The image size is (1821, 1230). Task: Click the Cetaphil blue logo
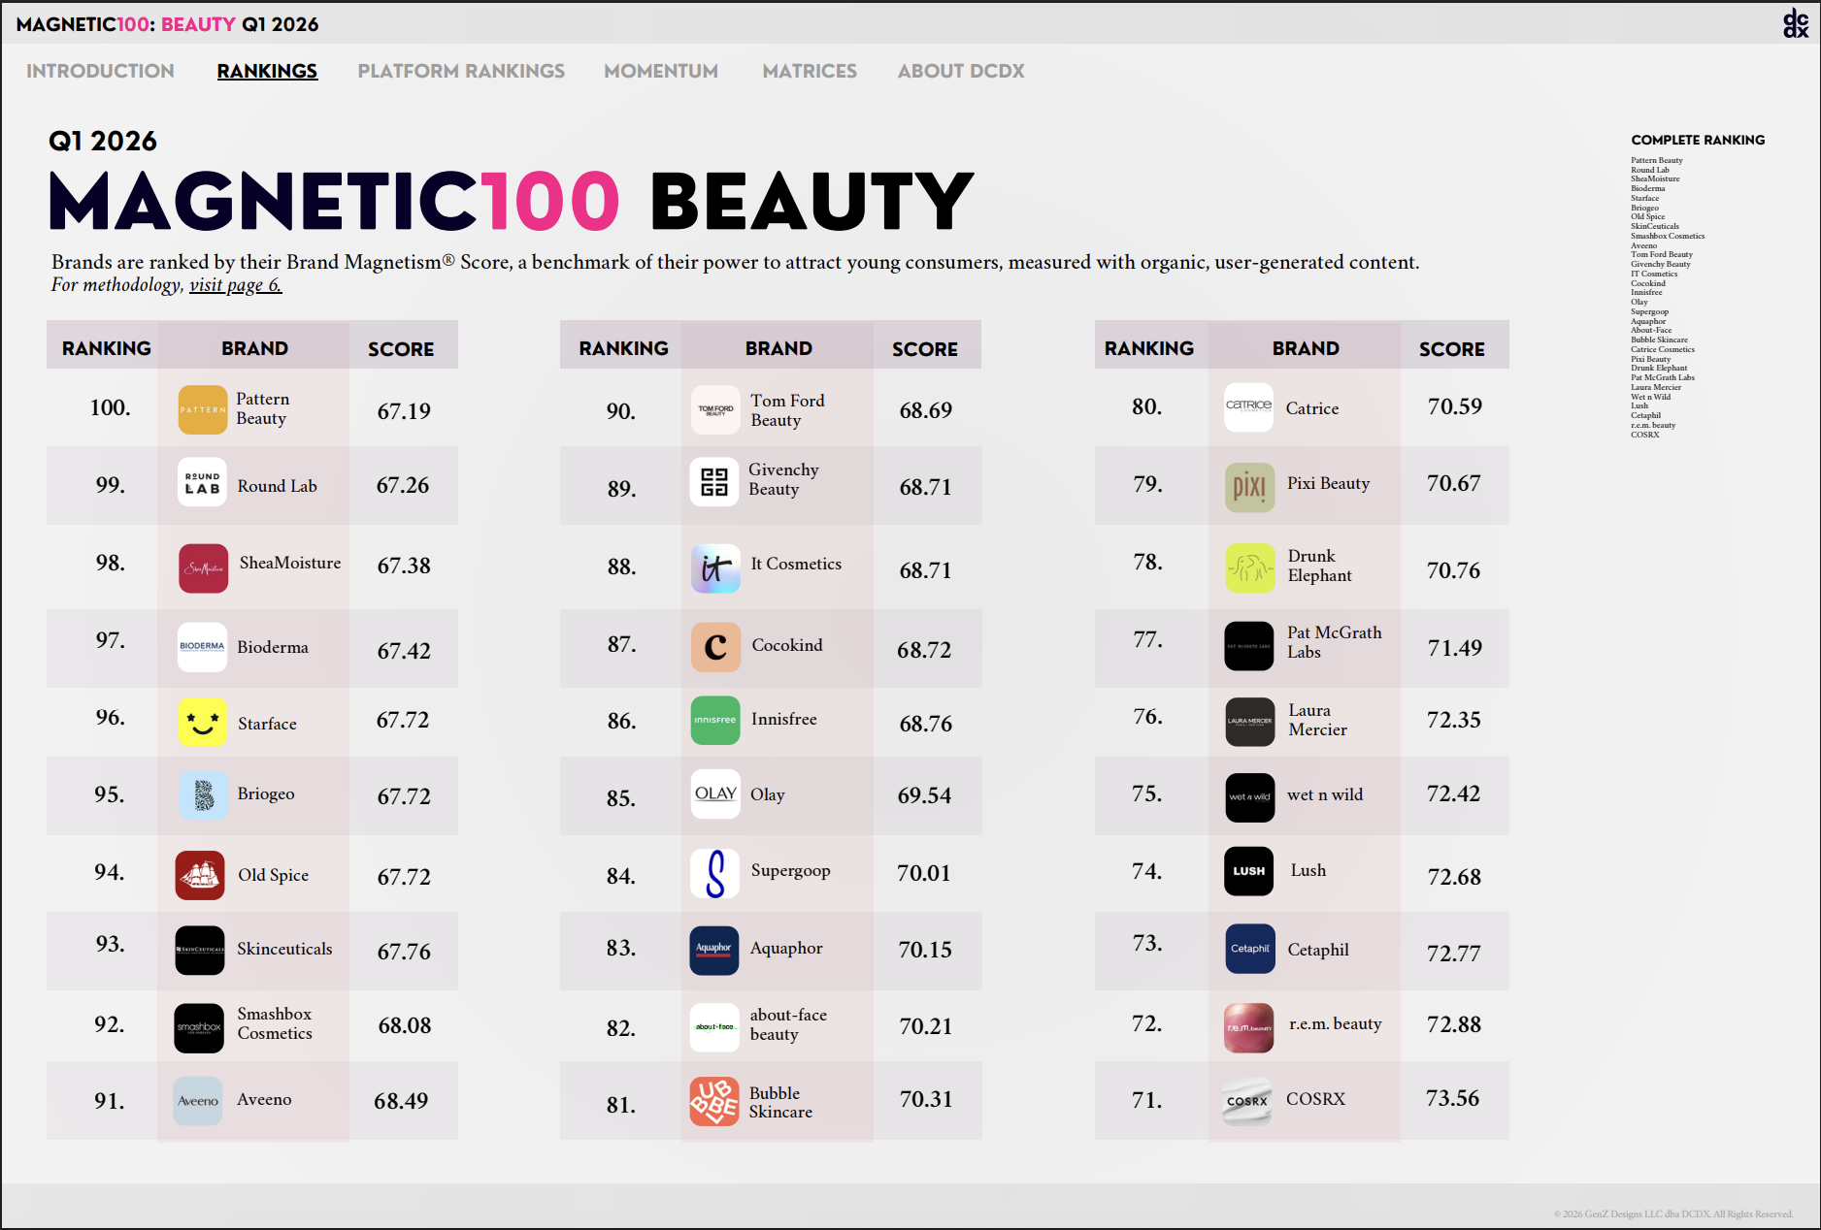click(1250, 949)
